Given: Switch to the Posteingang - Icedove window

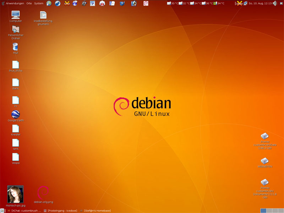Looking at the screenshot, I should tap(60, 211).
